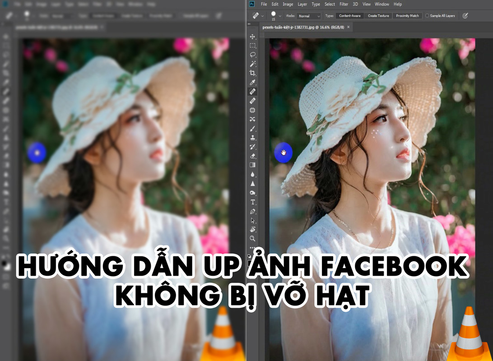Open the Type menu
Screen dimensions: 493x361
(x=316, y=4)
